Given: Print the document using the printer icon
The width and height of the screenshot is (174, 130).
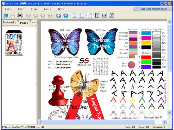Looking at the screenshot, I should tap(20, 15).
